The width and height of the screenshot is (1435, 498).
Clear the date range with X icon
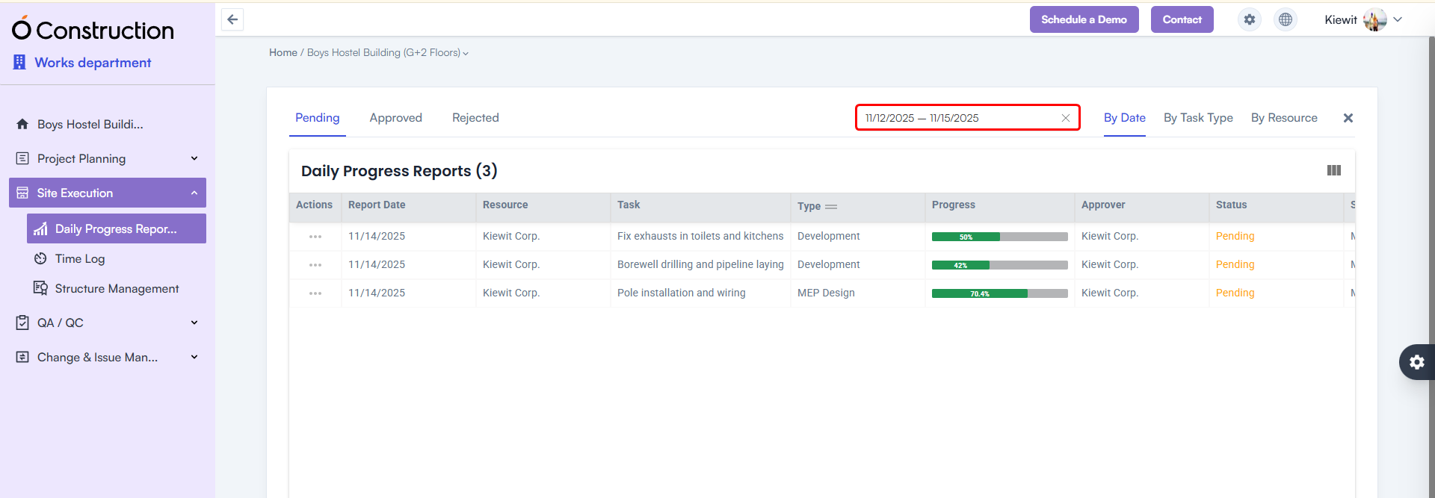(1066, 118)
